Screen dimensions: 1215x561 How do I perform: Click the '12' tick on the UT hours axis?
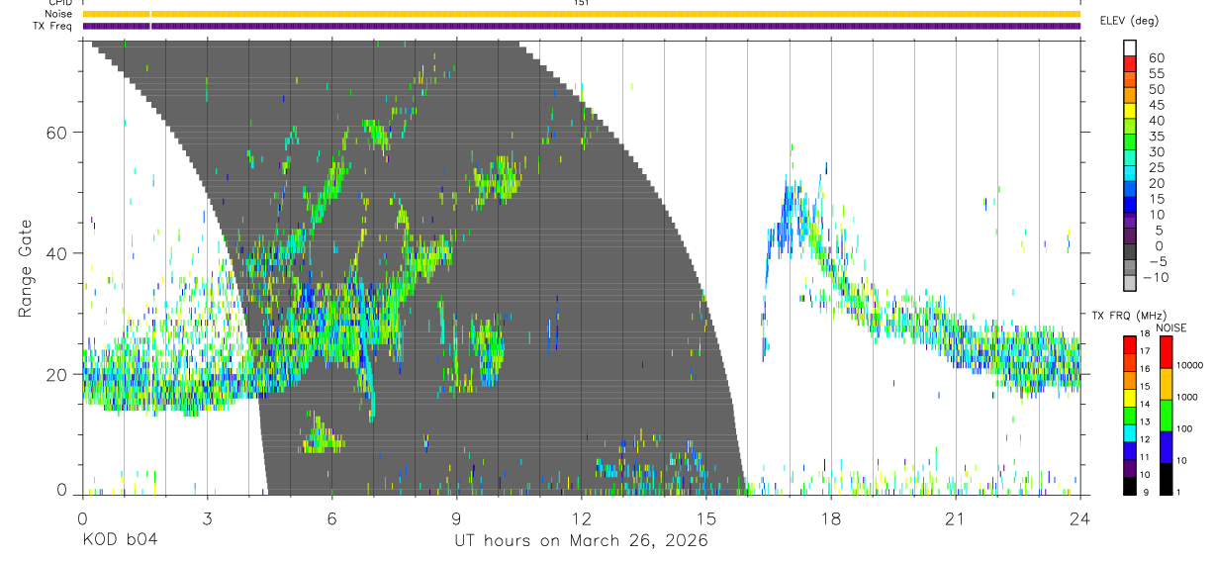pyautogui.click(x=582, y=517)
